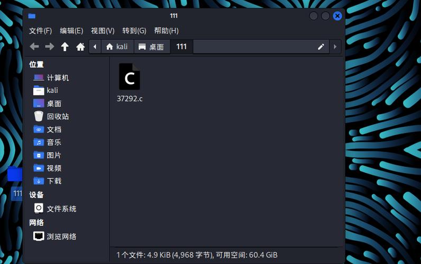Click the 图片 pictures folder icon

point(39,155)
